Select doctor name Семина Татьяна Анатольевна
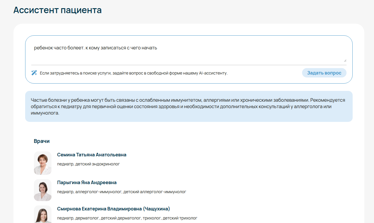The image size is (374, 223). pyautogui.click(x=92, y=155)
